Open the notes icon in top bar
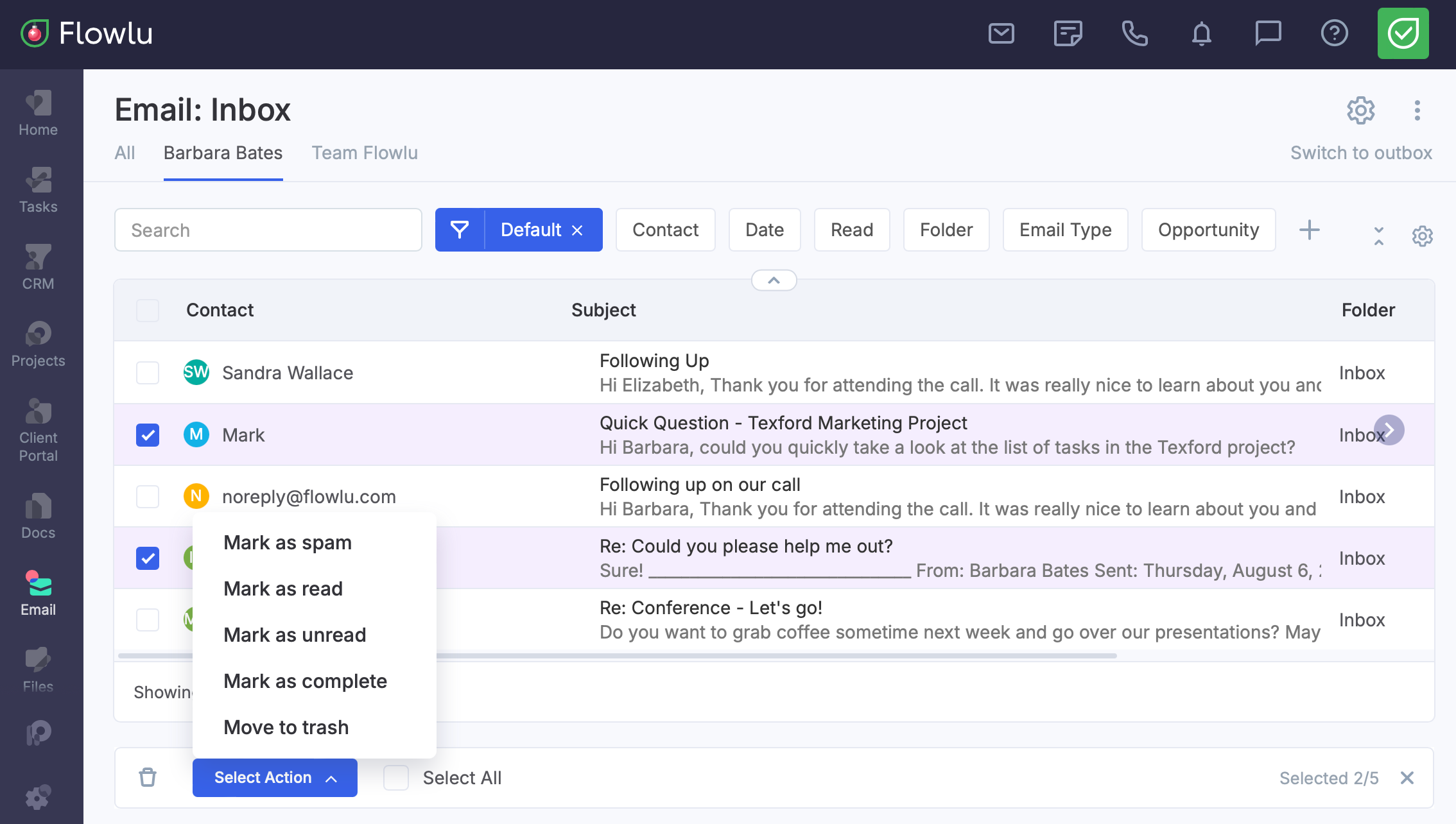 1068,33
